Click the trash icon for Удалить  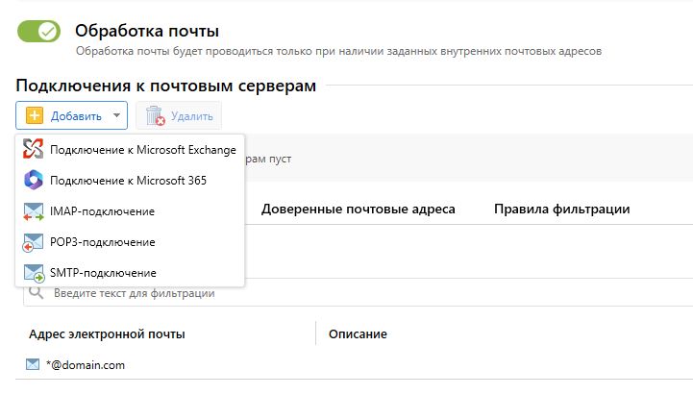click(x=155, y=115)
